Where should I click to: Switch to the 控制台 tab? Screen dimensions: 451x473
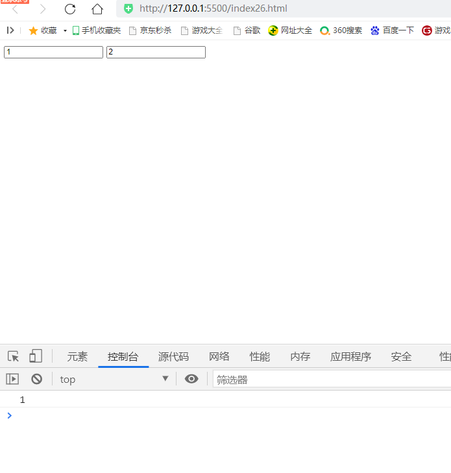click(123, 357)
